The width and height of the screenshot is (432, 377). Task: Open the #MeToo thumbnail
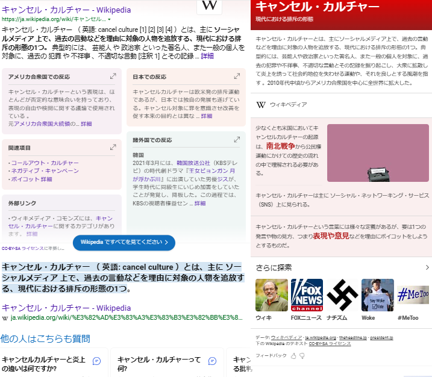click(x=413, y=295)
